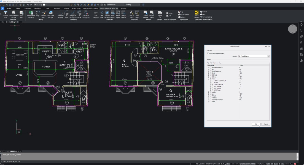The height and width of the screenshot is (165, 304).
Task: Switch to the Annotate ribbon tab
Action: pos(28,8)
